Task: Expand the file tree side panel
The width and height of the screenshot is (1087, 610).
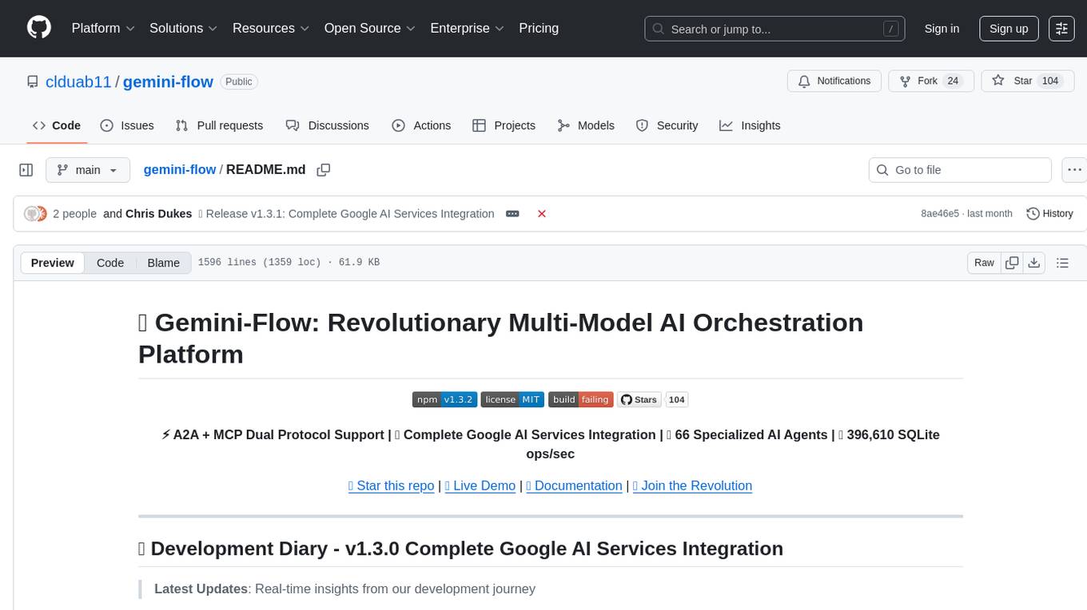Action: tap(26, 170)
